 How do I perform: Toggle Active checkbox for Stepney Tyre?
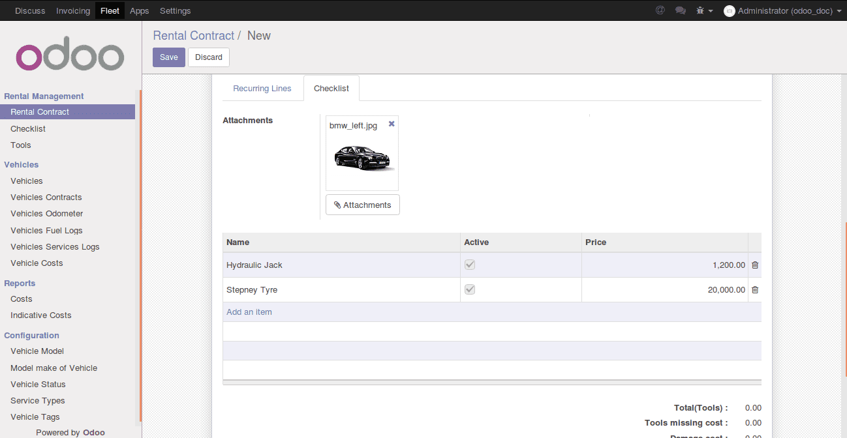point(470,289)
